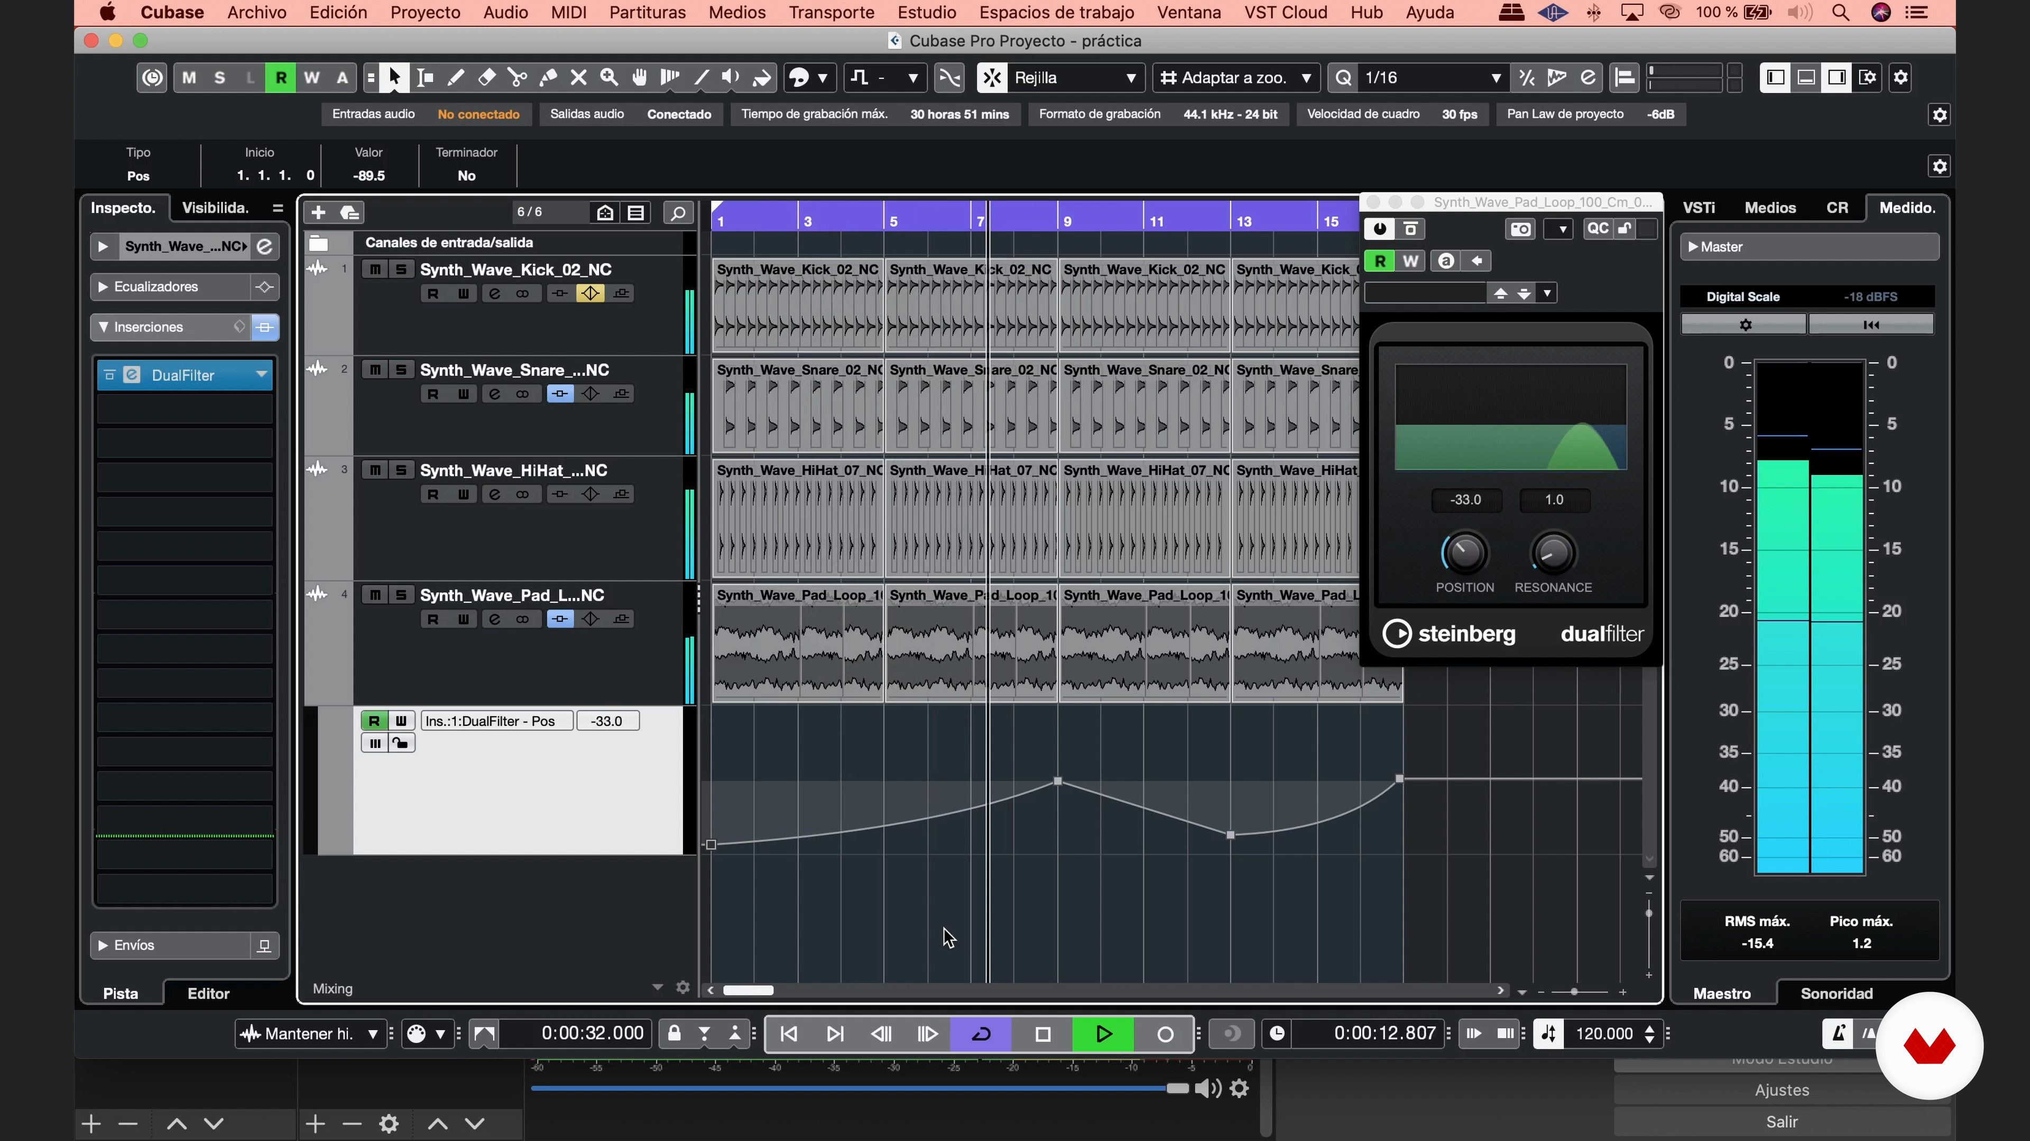Click the horizontal project scrollbar thumb

(x=749, y=990)
